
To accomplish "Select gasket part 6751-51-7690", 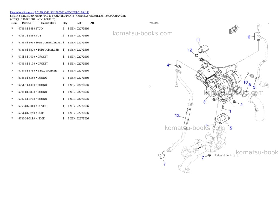I will pyautogui.click(x=33, y=57).
